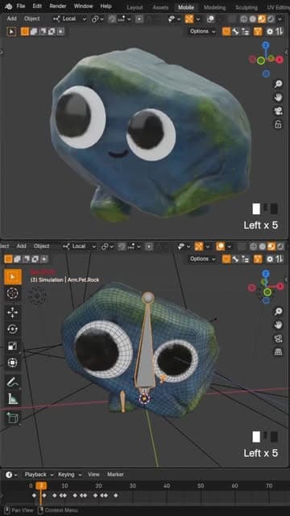This screenshot has height=516, width=290.
Task: Toggle perspective/orthographic grid icon in bottom viewport
Action: click(x=278, y=352)
